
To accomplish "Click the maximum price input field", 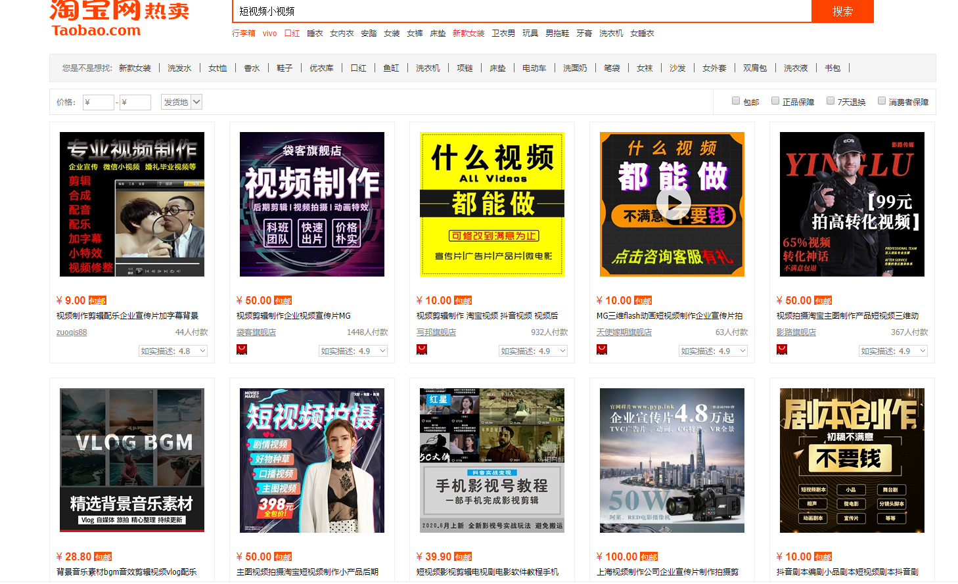I will 135,102.
